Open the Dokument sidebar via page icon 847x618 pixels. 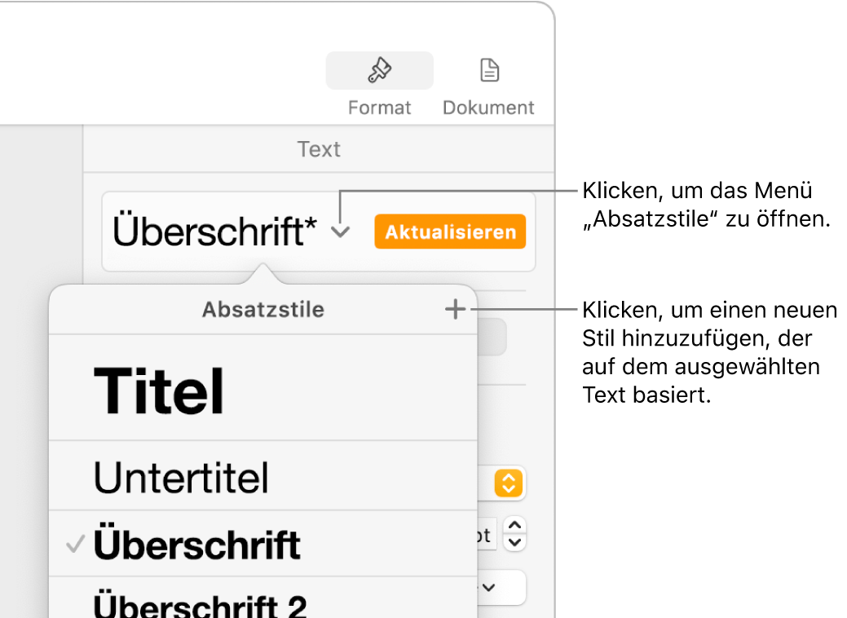pyautogui.click(x=489, y=70)
